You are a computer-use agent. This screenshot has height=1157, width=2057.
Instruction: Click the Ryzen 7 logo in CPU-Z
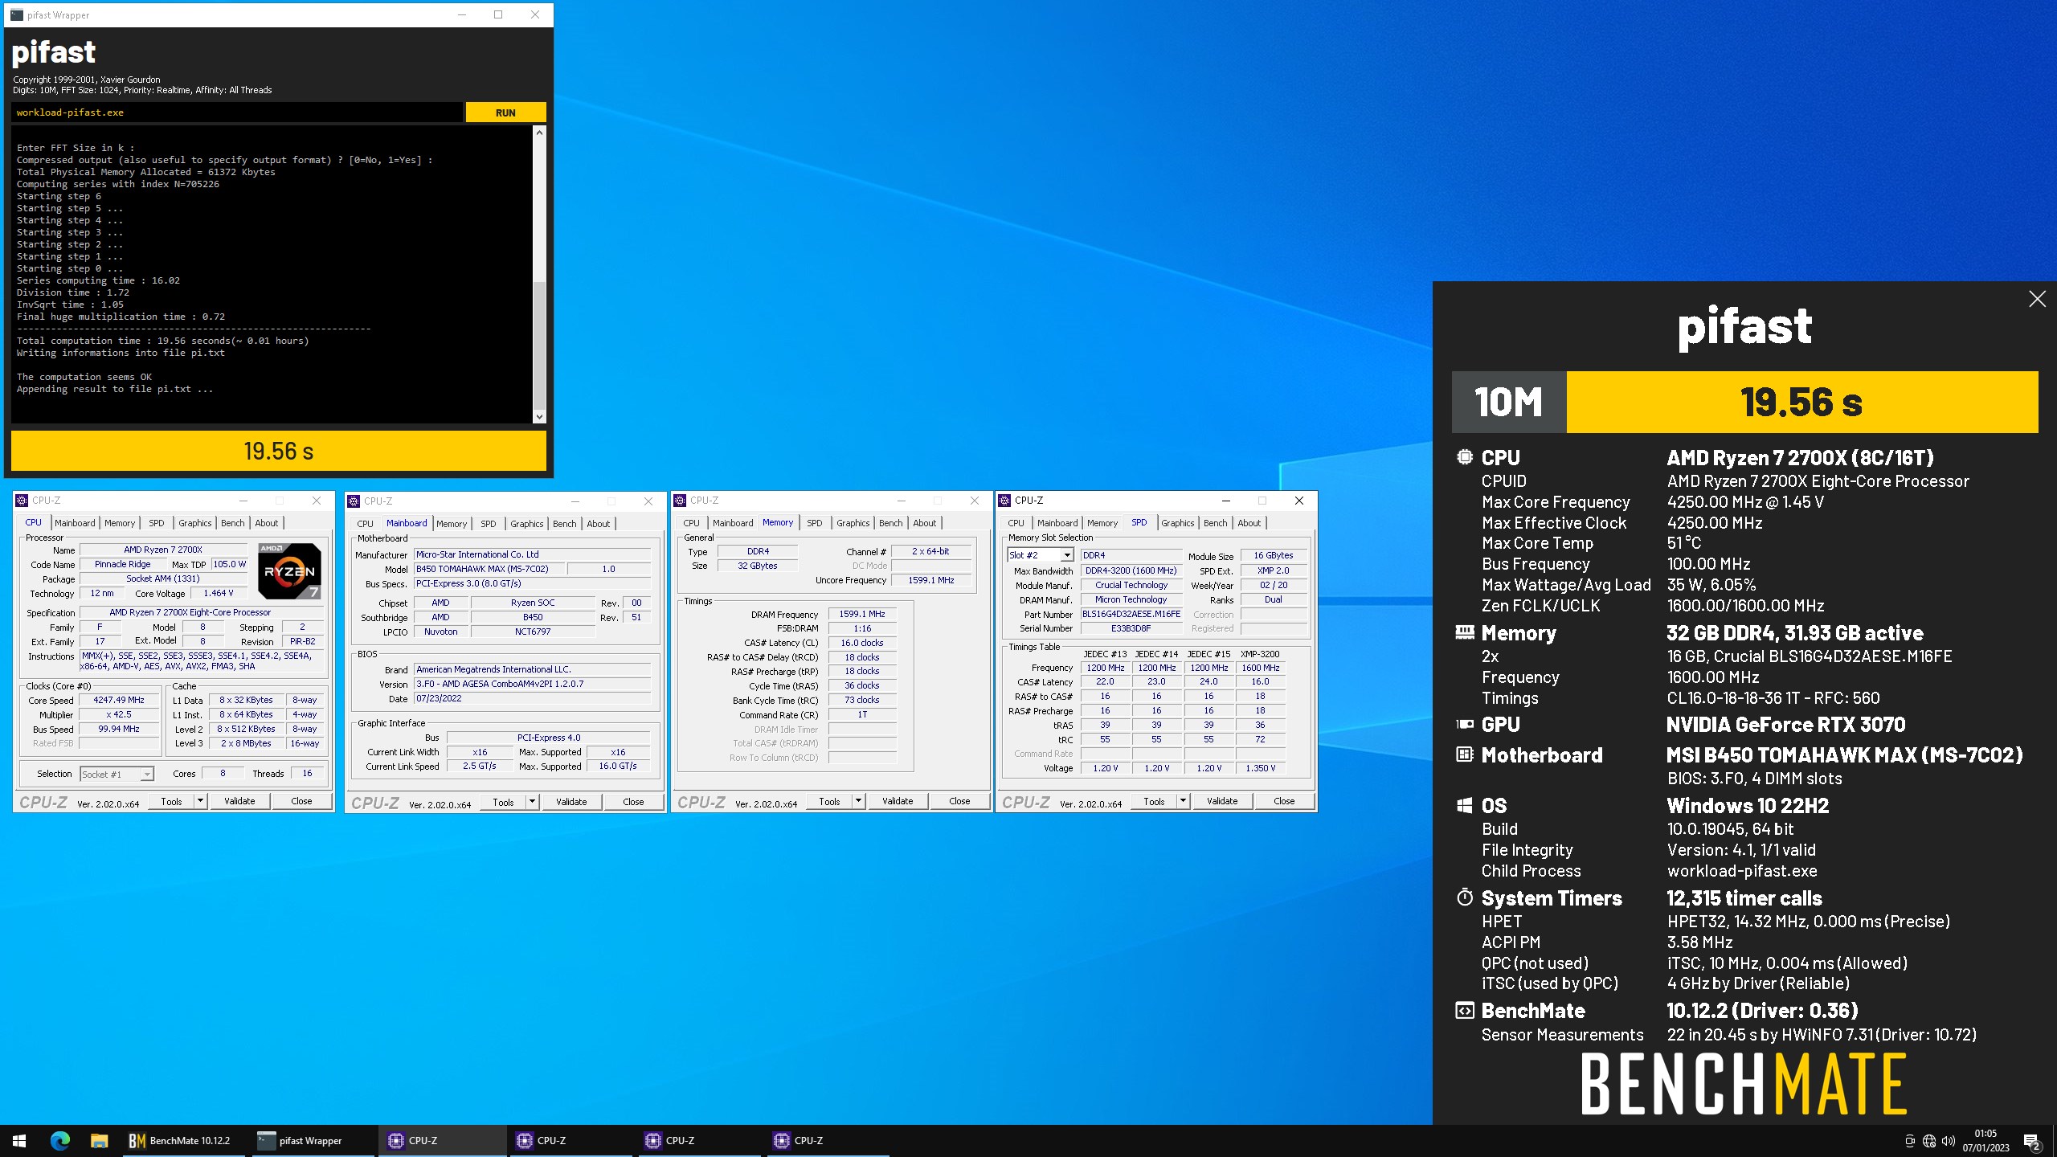point(289,572)
